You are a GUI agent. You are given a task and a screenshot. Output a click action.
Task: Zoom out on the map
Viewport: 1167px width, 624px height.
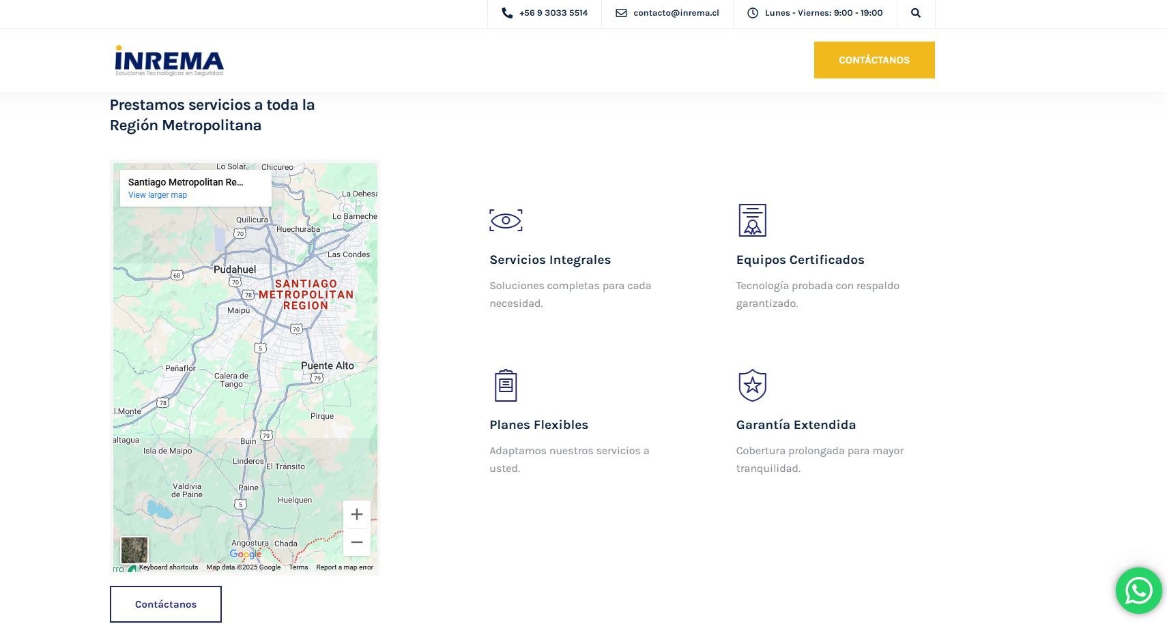[x=356, y=542]
